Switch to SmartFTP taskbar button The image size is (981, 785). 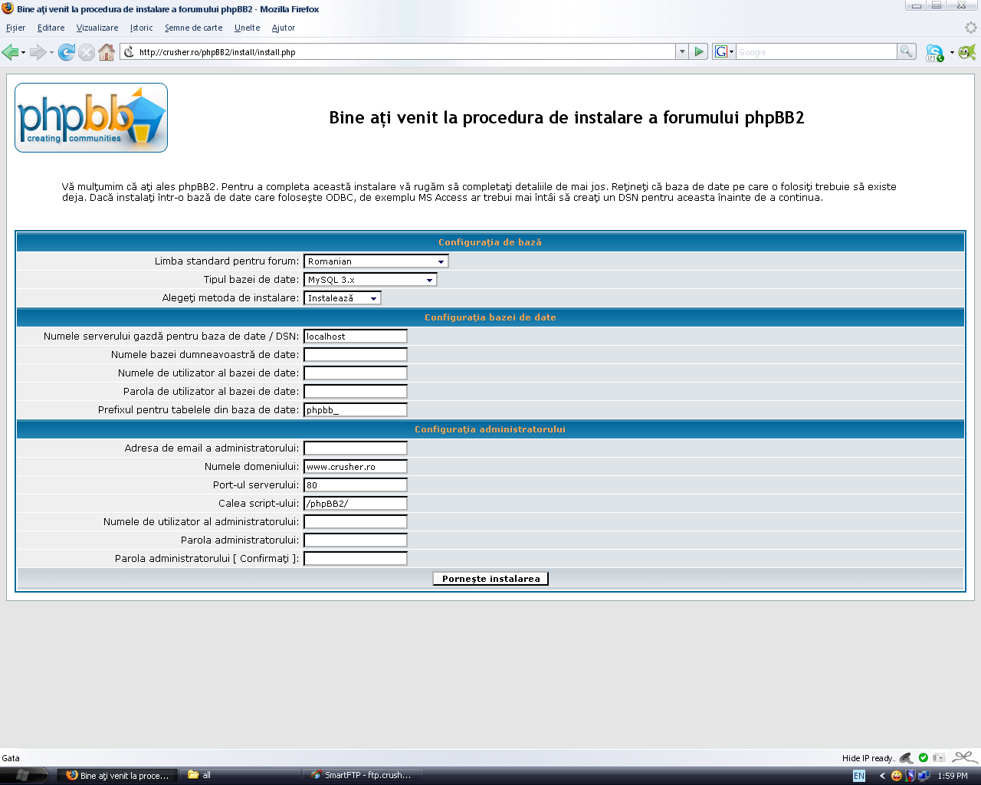tap(363, 776)
